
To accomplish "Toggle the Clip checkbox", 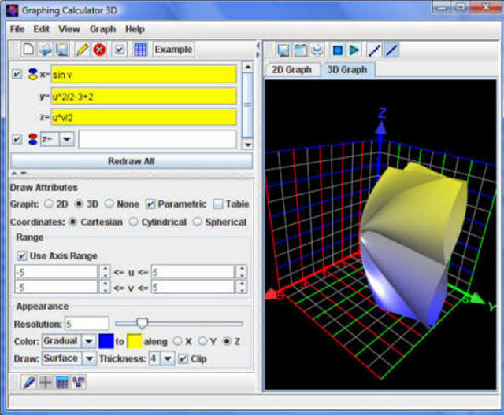I will tap(183, 358).
